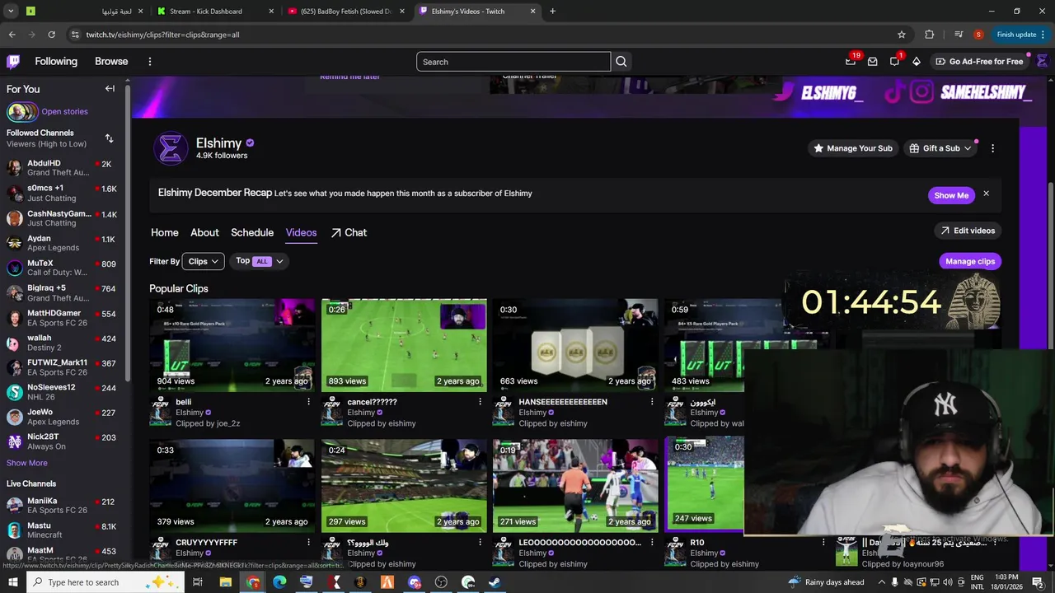This screenshot has height=593, width=1055.
Task: Open a new Chrome tab
Action: (x=552, y=12)
